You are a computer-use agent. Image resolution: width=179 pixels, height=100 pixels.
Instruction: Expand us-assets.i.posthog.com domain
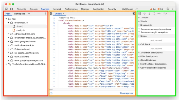coord(8,53)
